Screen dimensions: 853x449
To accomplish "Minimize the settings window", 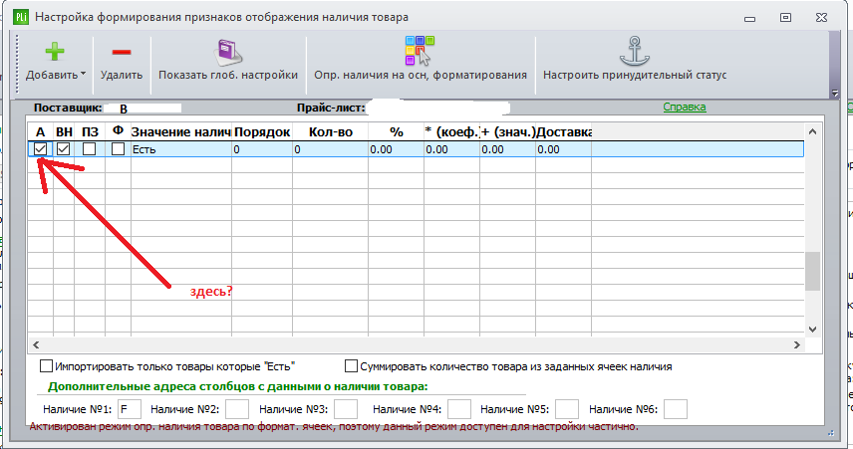I will point(750,18).
